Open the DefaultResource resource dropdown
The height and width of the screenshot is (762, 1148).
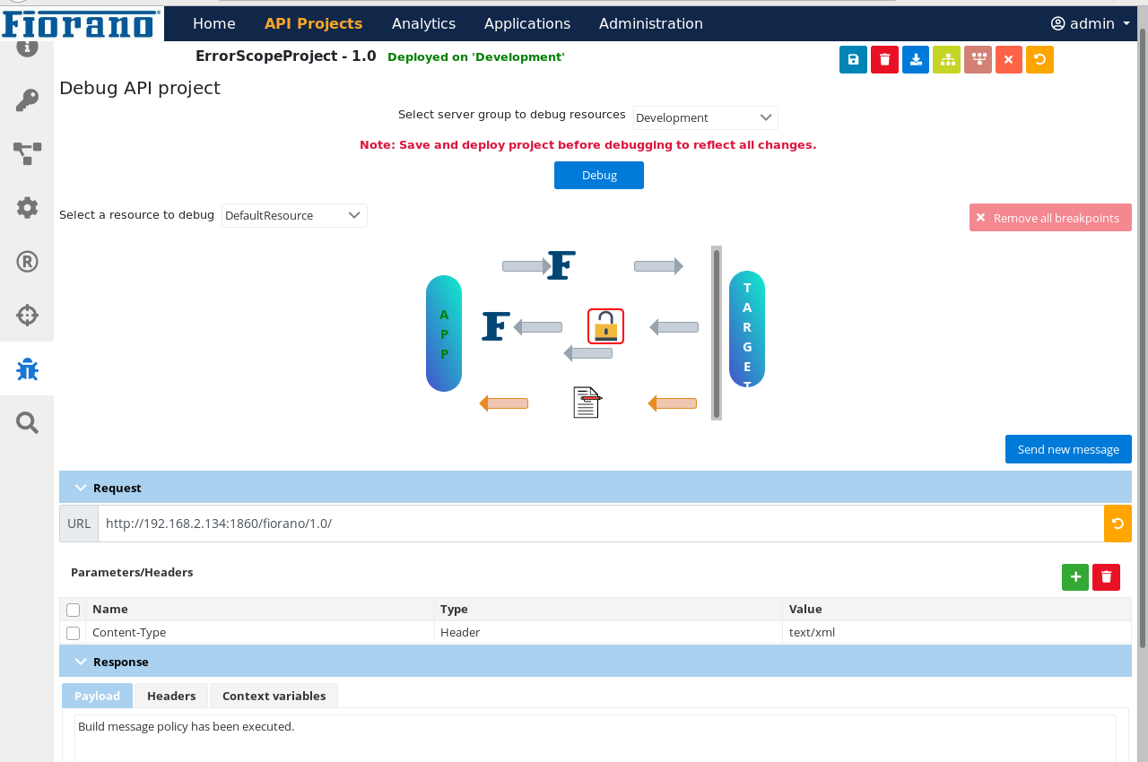[x=294, y=215]
